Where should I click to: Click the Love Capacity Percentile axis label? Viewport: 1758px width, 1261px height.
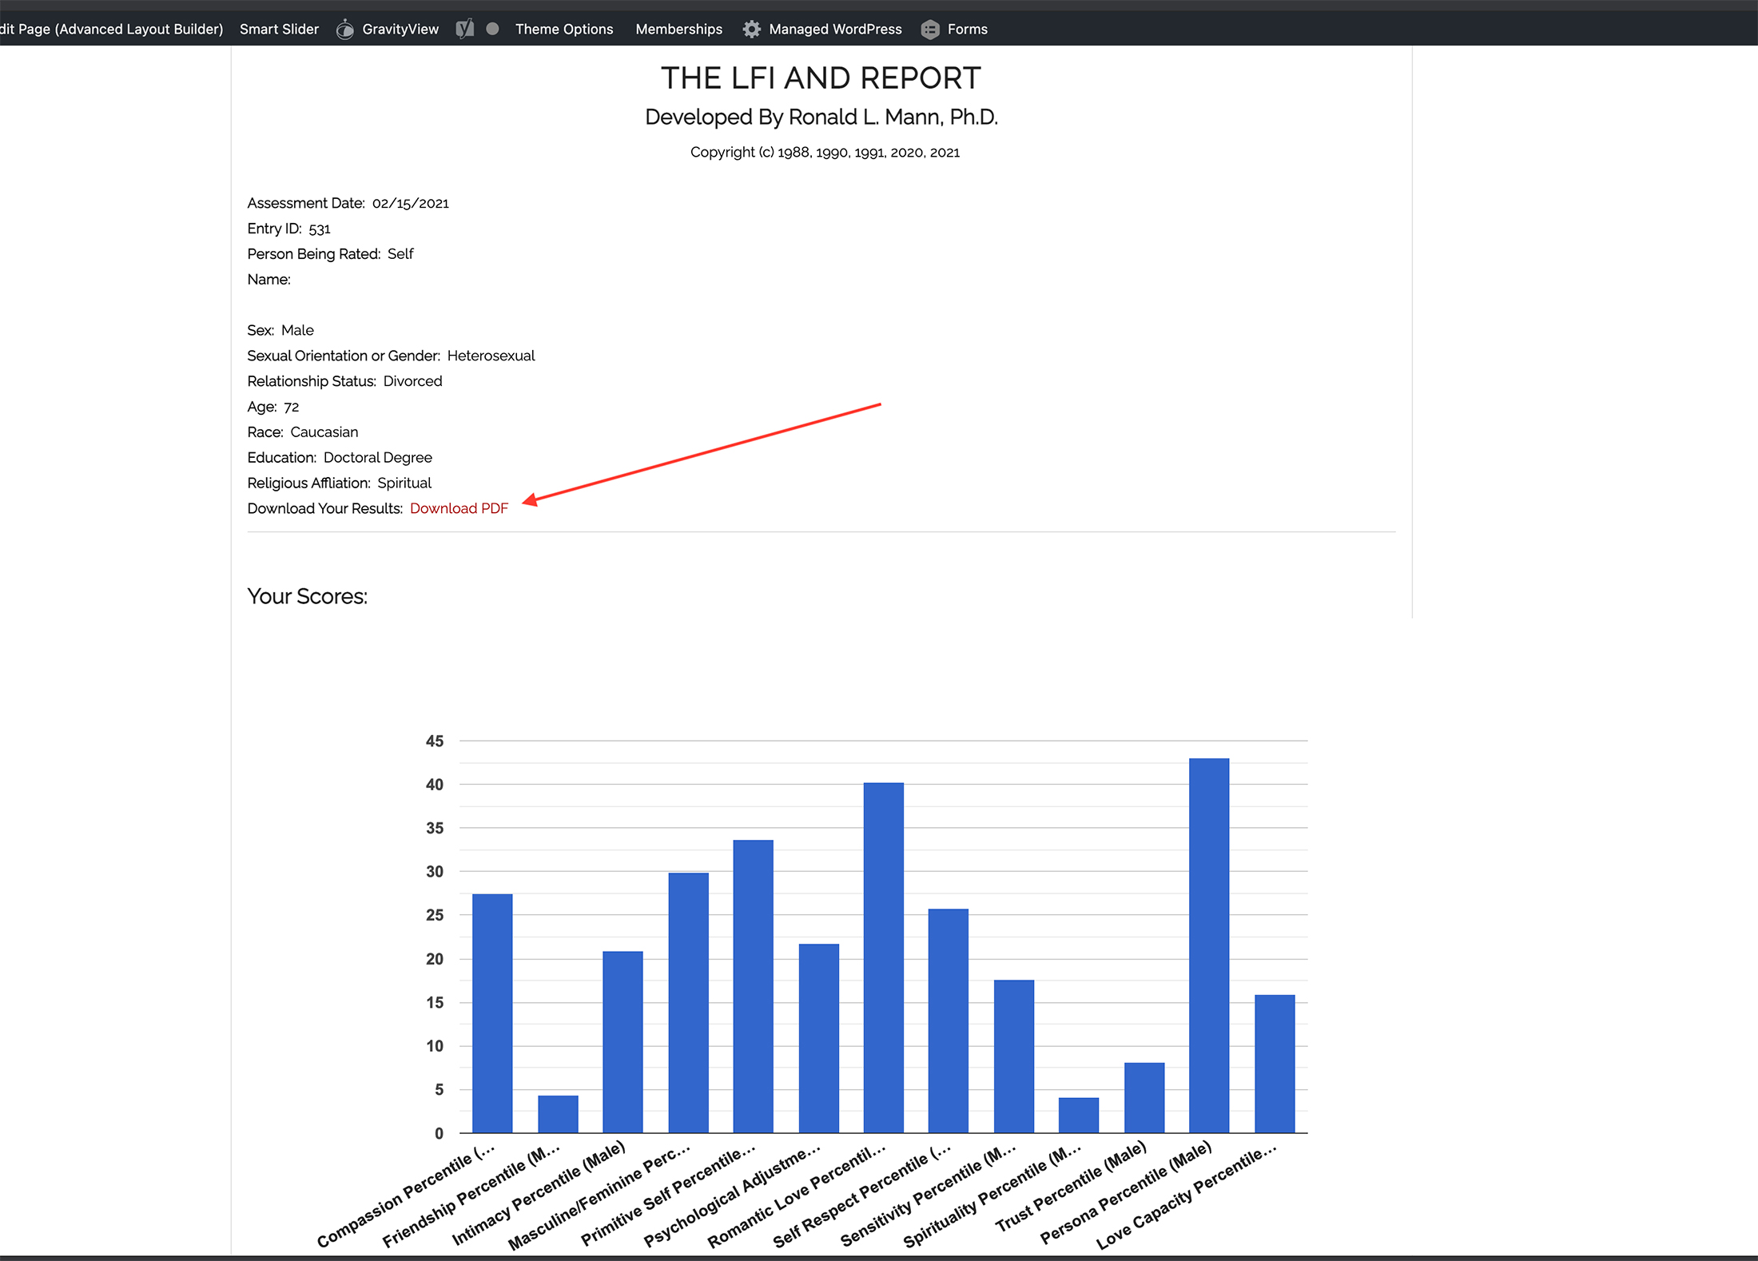point(1187,1195)
